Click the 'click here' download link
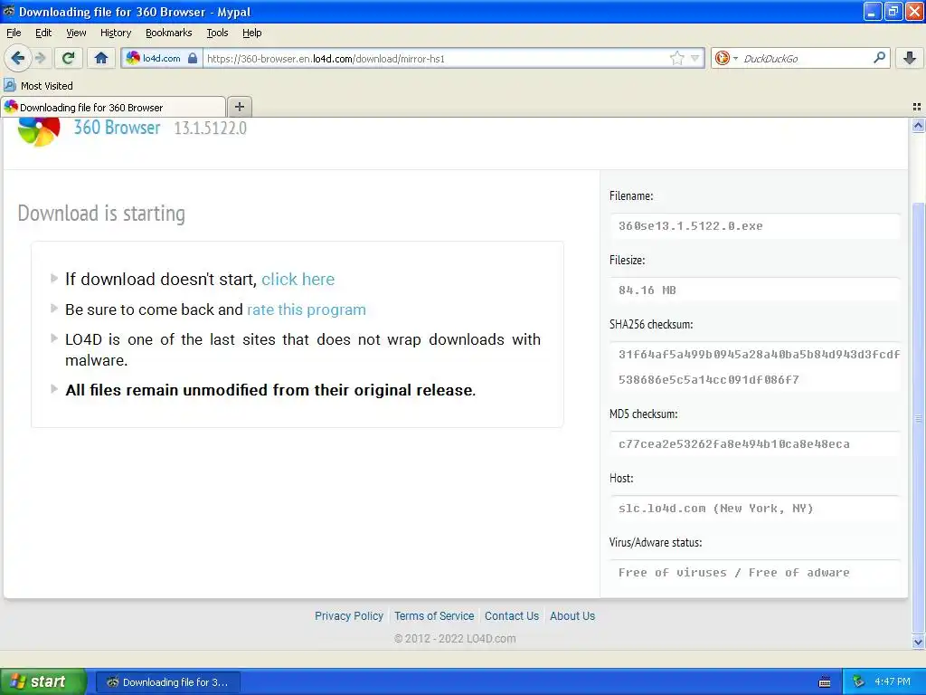Image resolution: width=926 pixels, height=695 pixels. [x=298, y=279]
